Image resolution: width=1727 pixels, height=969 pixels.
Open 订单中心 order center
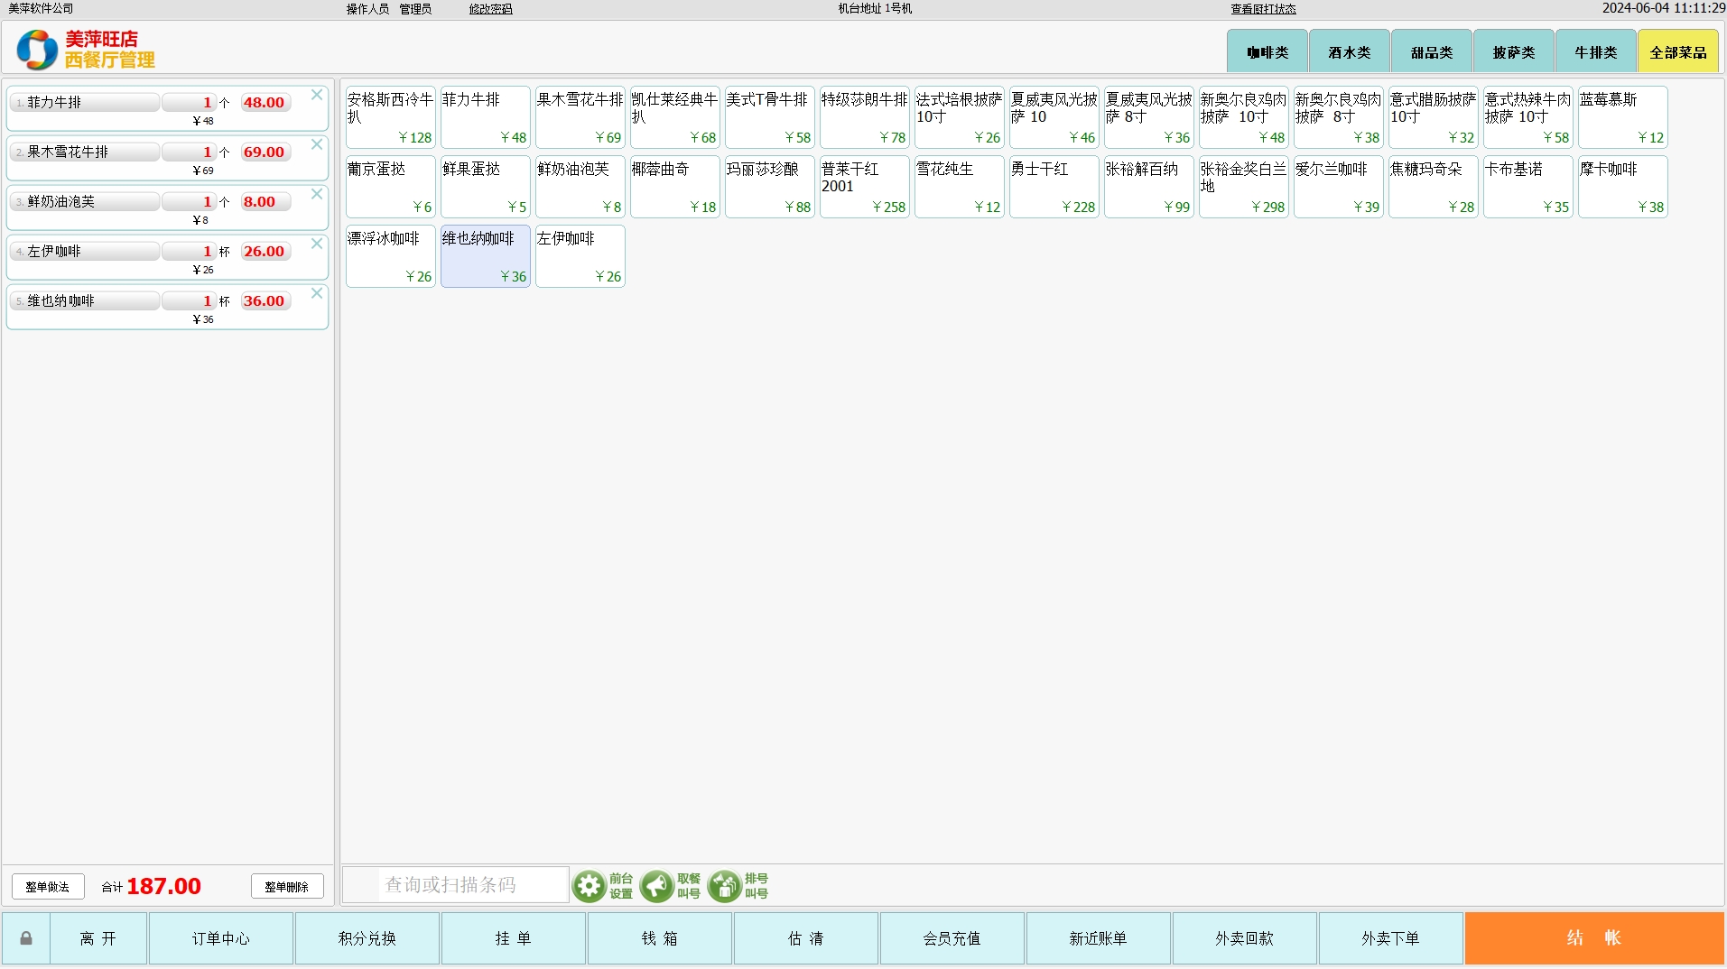pyautogui.click(x=220, y=938)
